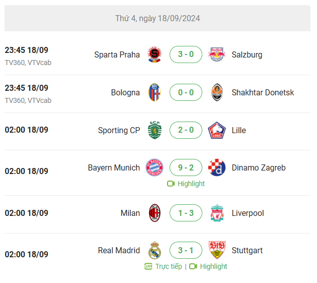Open the Liverpool team name

click(248, 213)
